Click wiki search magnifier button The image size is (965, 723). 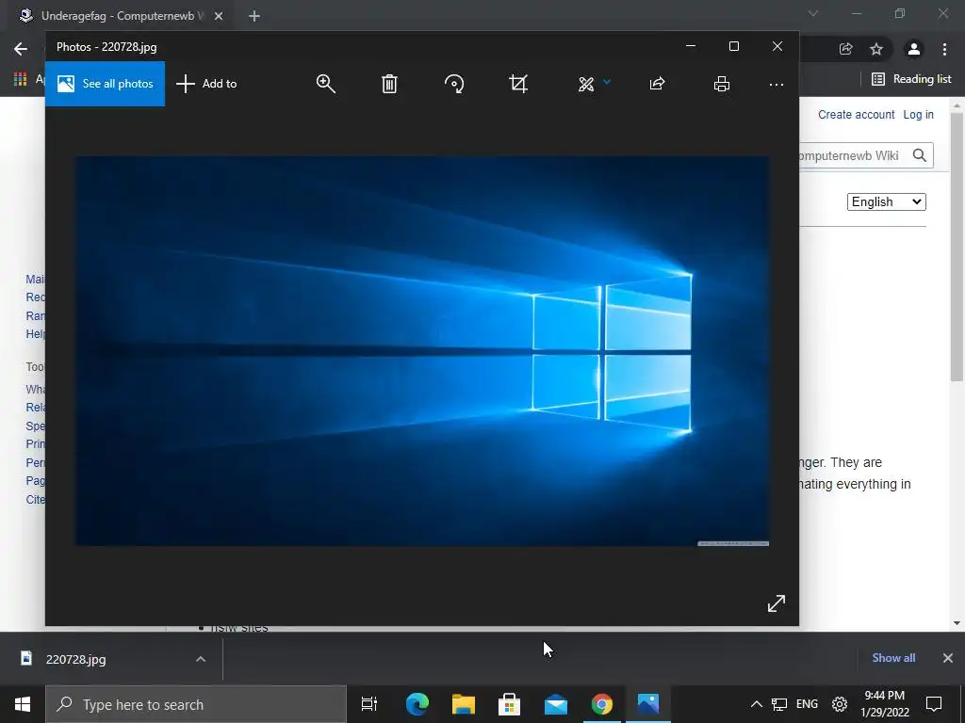920,155
